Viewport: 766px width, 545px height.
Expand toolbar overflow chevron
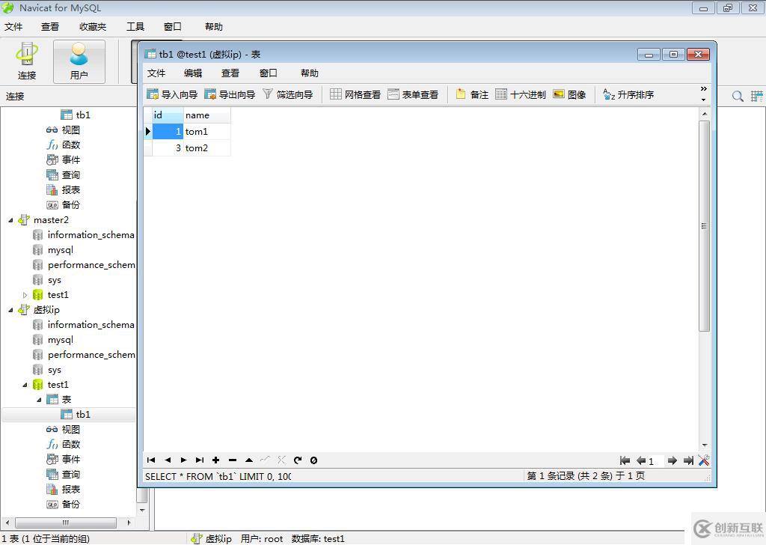[703, 88]
